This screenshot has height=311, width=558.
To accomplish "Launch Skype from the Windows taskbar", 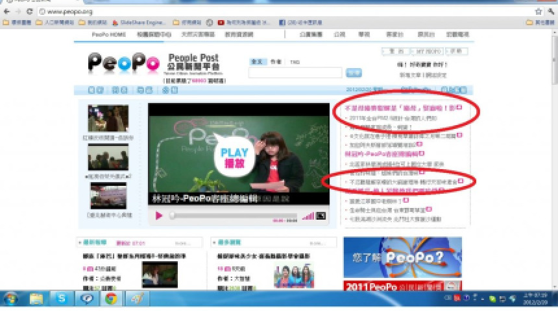I will click(x=62, y=299).
